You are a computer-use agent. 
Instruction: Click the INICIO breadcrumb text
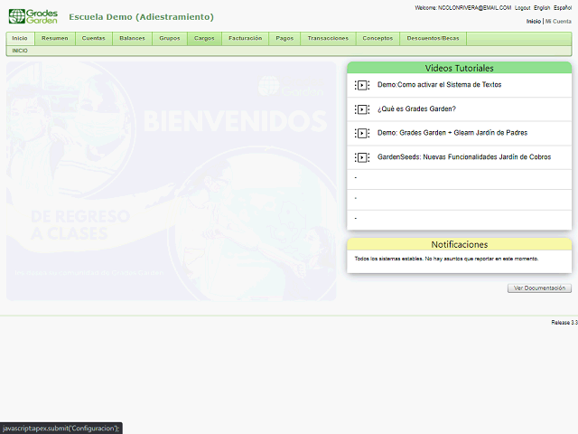[20, 51]
